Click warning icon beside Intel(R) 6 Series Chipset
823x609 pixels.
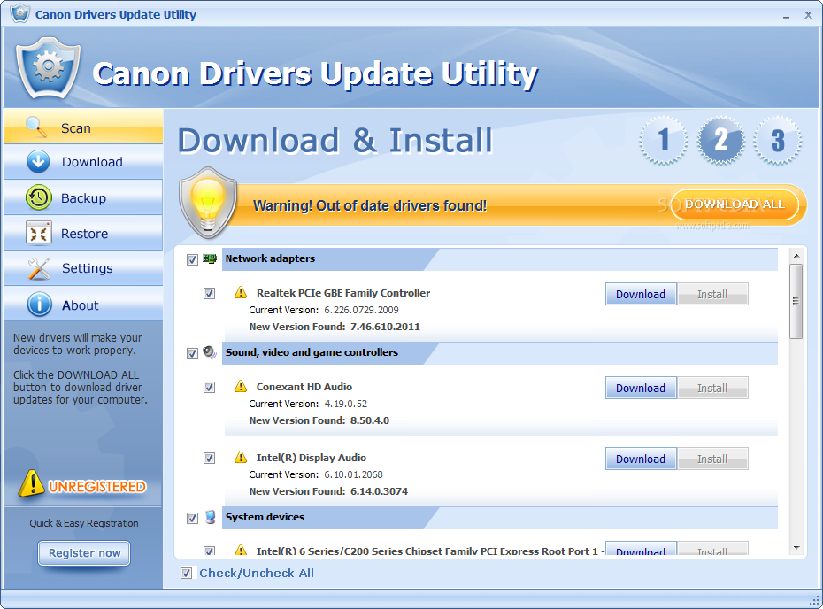pos(241,550)
